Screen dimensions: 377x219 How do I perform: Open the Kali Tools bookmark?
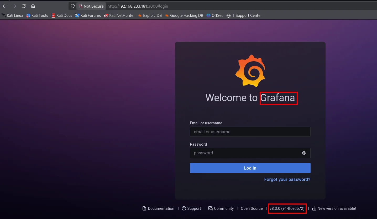click(37, 16)
